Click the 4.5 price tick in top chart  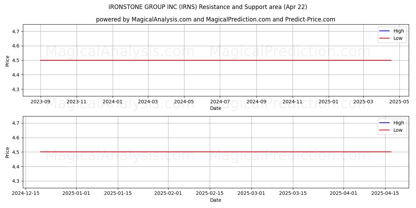tap(17, 60)
